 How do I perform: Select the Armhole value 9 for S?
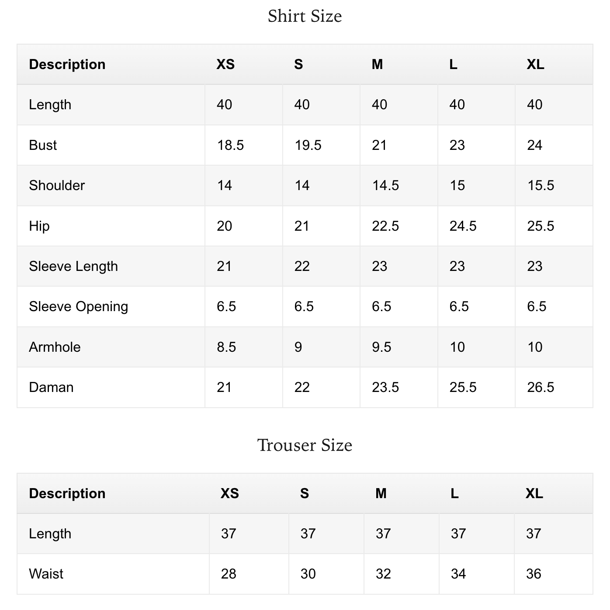pyautogui.click(x=298, y=347)
